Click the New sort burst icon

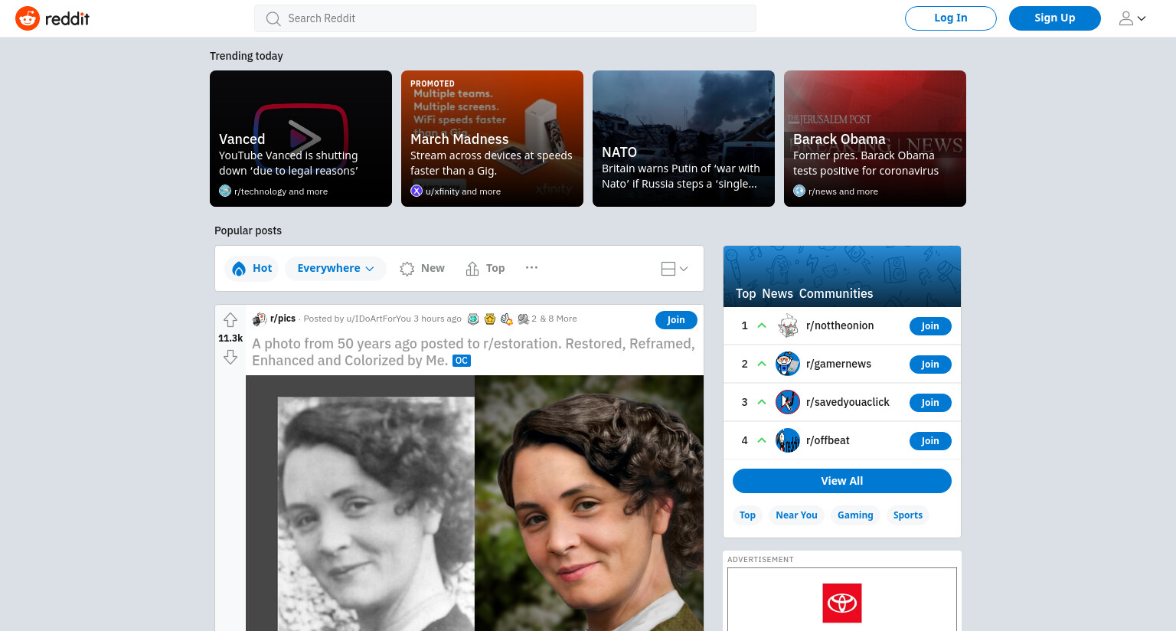pos(407,268)
